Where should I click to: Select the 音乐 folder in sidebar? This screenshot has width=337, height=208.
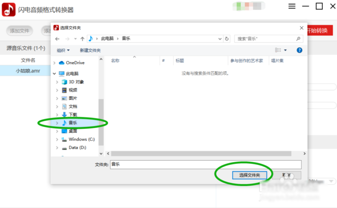pyautogui.click(x=73, y=123)
